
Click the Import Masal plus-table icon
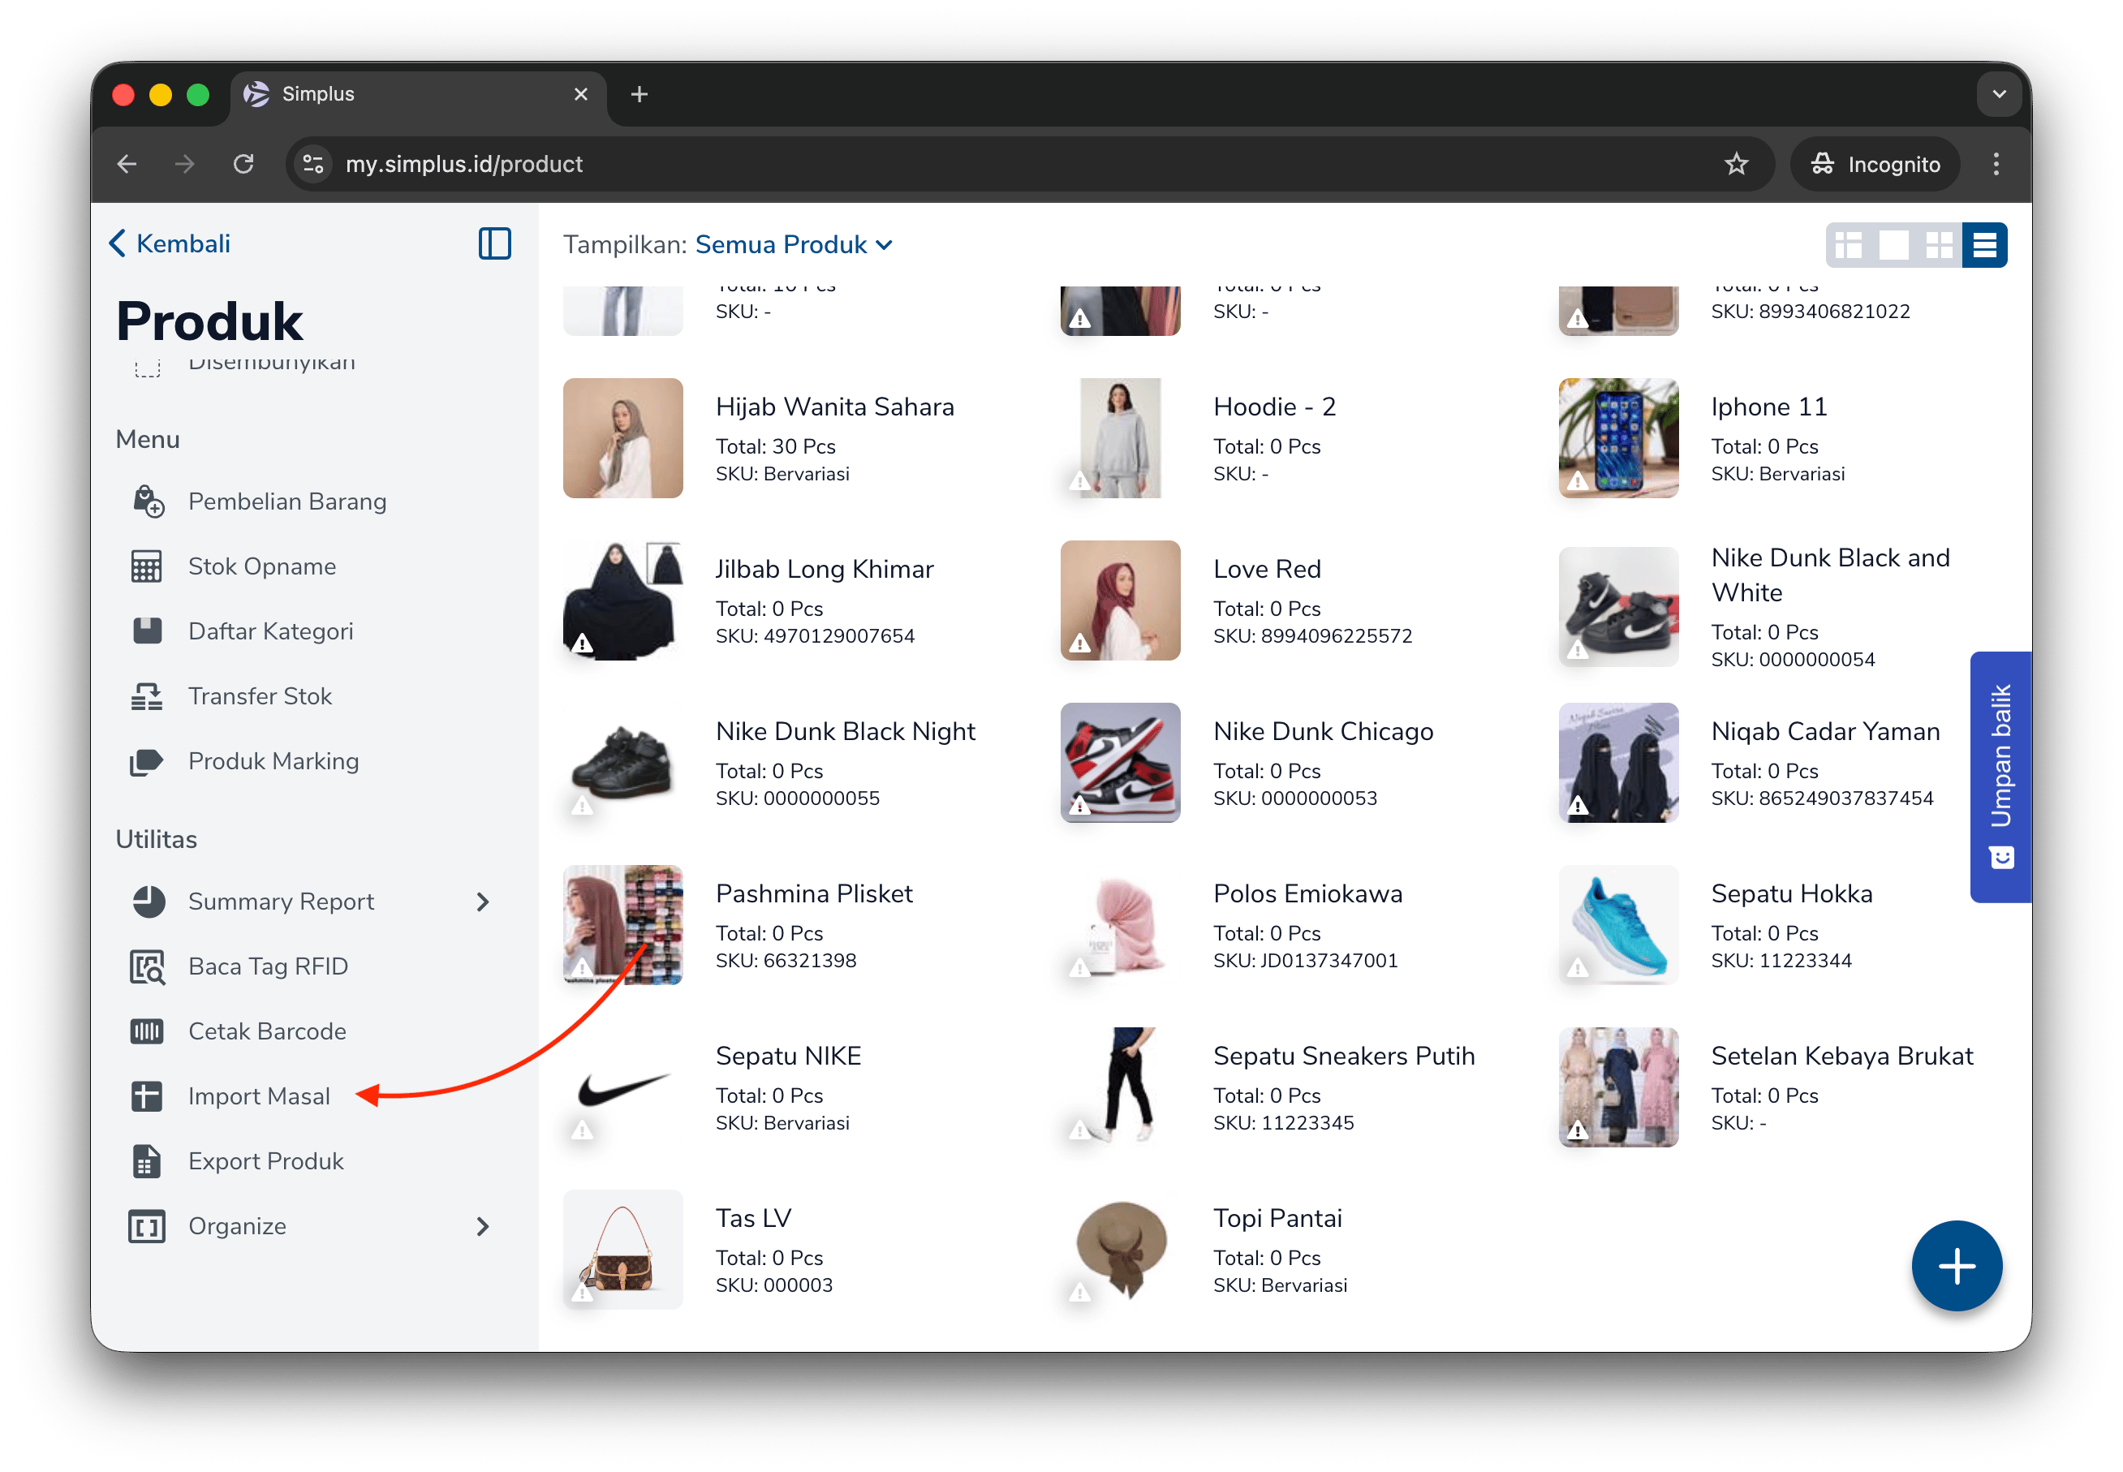pyautogui.click(x=147, y=1095)
